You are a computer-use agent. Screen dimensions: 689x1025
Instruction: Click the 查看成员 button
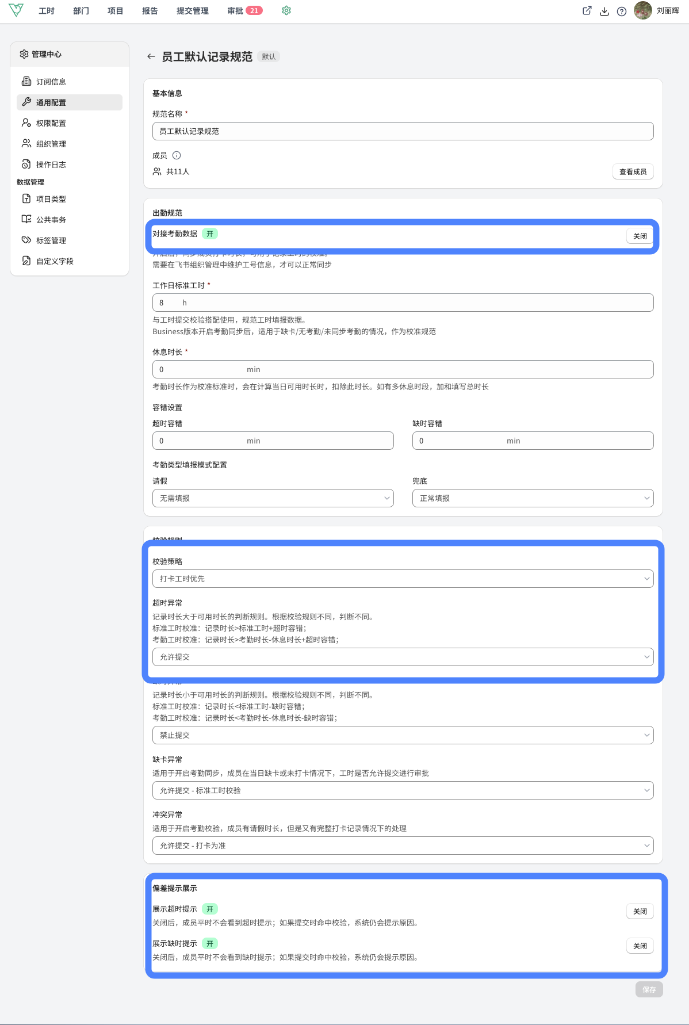[x=633, y=171]
